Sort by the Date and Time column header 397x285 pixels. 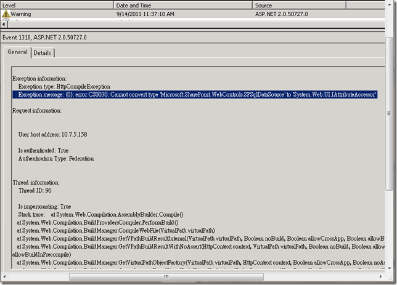pos(183,6)
